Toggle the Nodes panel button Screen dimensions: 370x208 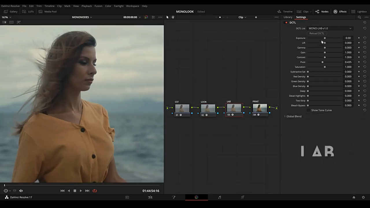[322, 12]
